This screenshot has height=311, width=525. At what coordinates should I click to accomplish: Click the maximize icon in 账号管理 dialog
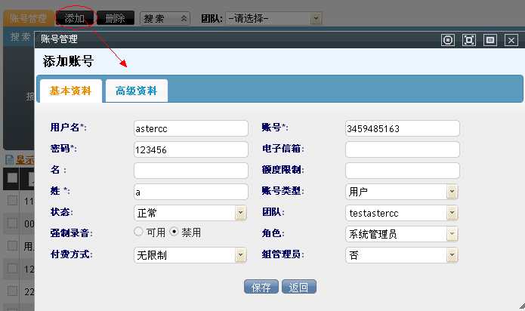click(x=469, y=40)
